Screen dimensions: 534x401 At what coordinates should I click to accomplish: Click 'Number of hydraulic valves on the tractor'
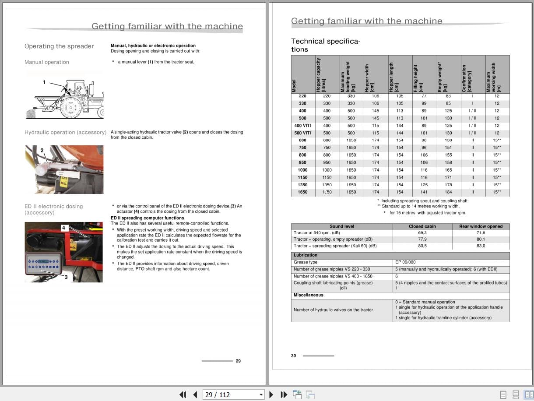[333, 310]
